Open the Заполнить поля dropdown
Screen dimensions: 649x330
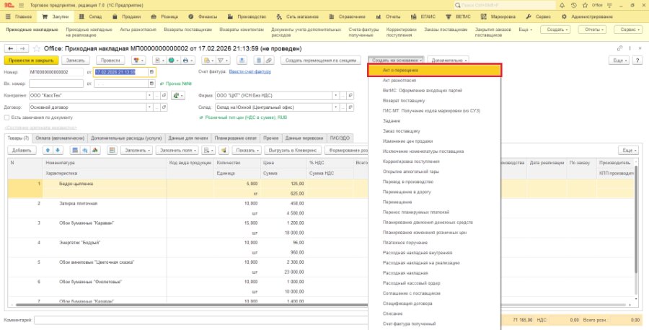tap(177, 151)
